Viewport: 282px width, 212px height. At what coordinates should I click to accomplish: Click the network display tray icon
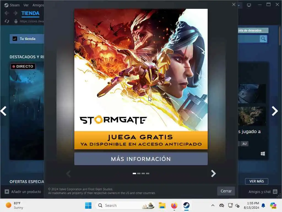[230, 205]
